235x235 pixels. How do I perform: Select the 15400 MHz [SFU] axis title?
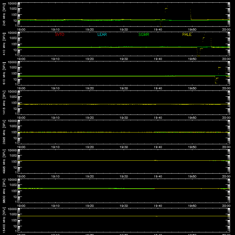click(4, 220)
